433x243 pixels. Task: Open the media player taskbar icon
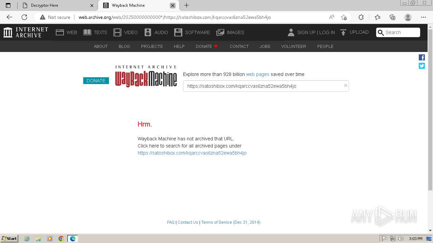[x=50, y=239]
